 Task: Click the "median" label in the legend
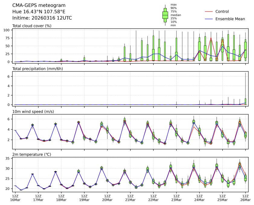pyautogui.click(x=175, y=15)
